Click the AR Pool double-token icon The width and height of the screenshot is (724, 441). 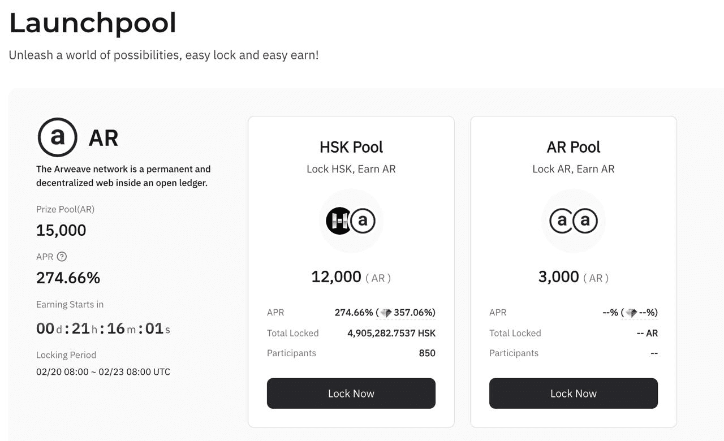(573, 220)
